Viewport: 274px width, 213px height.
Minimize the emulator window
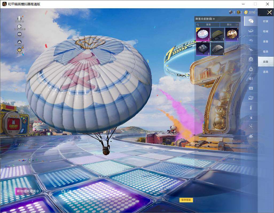pyautogui.click(x=243, y=4)
